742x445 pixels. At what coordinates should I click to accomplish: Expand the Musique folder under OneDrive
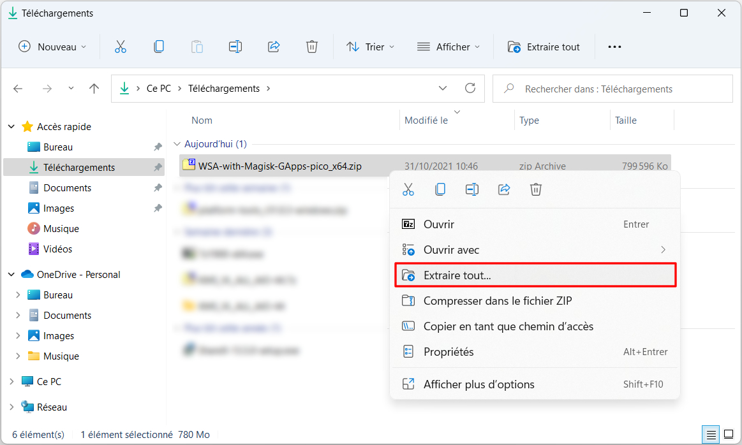point(18,356)
